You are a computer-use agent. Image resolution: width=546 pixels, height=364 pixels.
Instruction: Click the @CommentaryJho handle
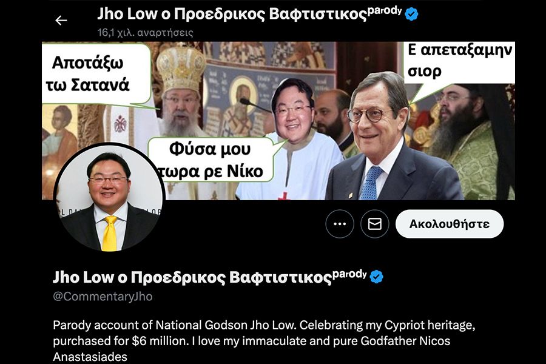click(103, 297)
